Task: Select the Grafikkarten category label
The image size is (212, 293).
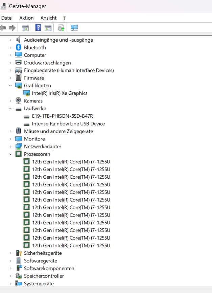Action: point(37,86)
